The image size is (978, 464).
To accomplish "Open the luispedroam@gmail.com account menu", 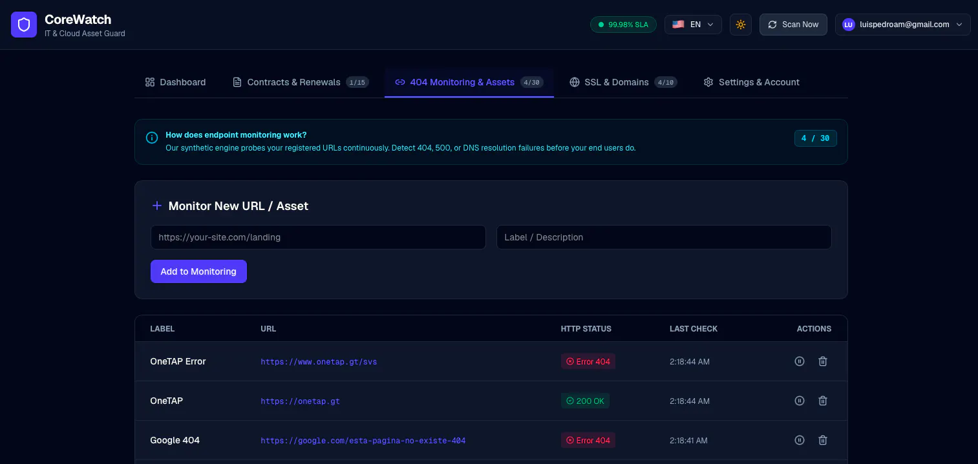I will (902, 25).
